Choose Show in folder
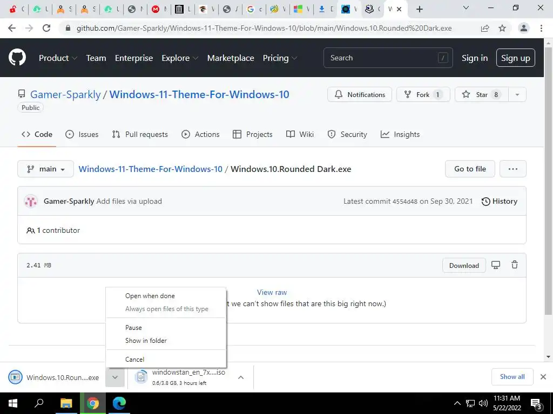This screenshot has width=553, height=414. [166, 341]
